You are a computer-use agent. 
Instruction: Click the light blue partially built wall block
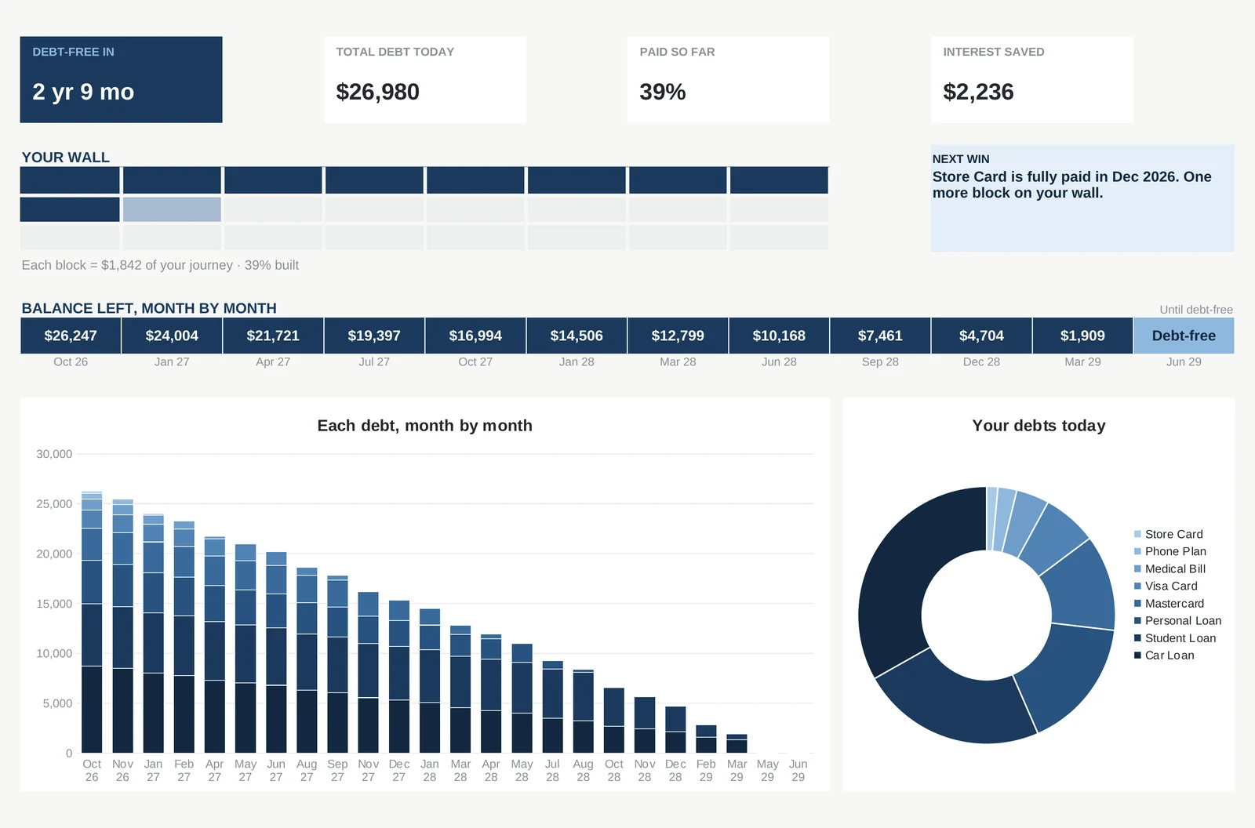click(172, 209)
